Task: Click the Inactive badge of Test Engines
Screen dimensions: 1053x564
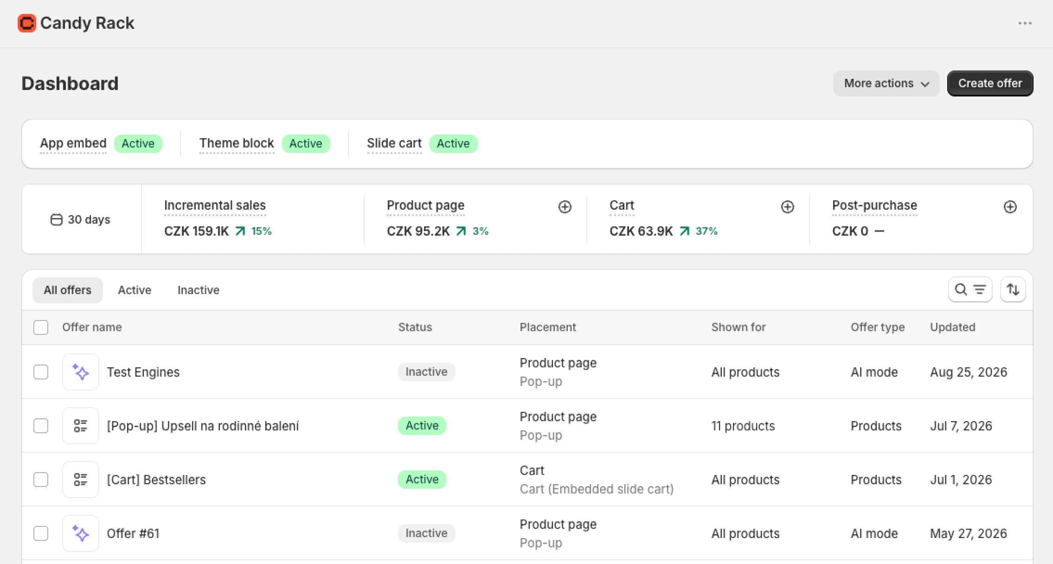Action: tap(426, 372)
